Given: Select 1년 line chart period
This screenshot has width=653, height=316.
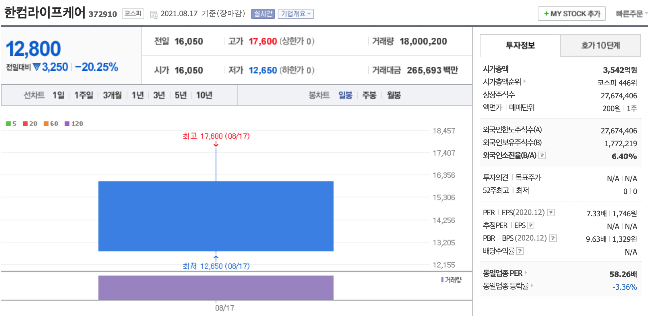Looking at the screenshot, I should click(x=137, y=95).
